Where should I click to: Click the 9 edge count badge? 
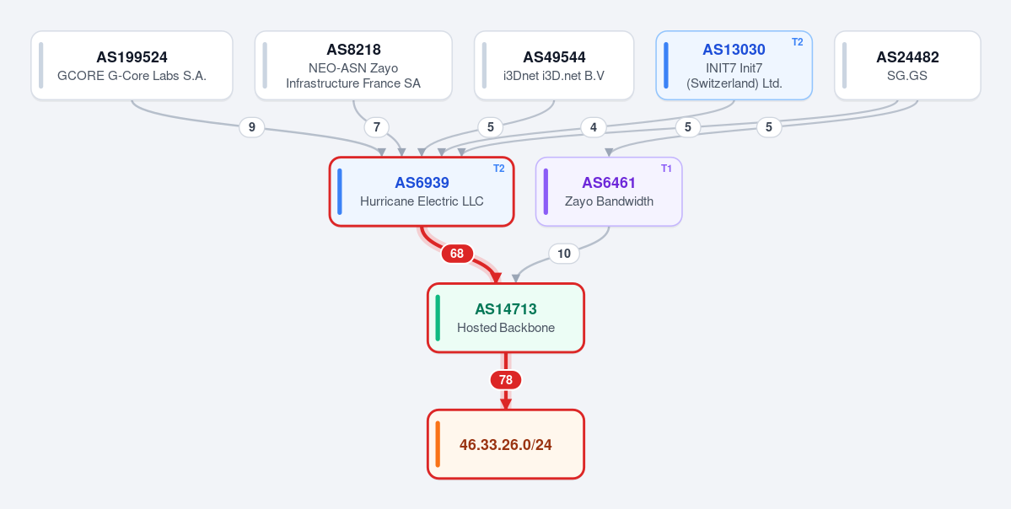pyautogui.click(x=252, y=127)
